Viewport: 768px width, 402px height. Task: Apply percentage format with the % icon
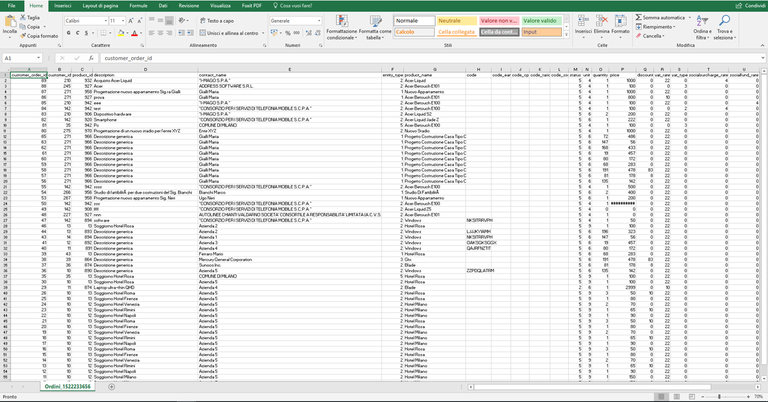[289, 33]
